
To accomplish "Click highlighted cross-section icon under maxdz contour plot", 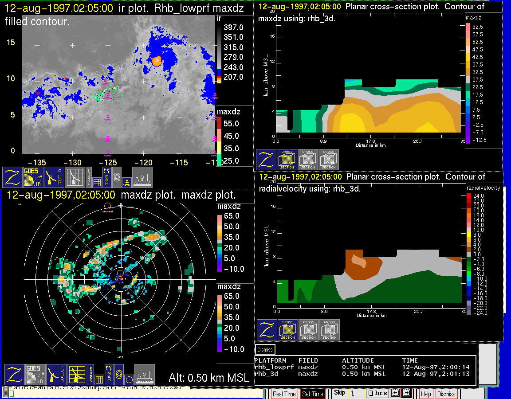I will point(287,160).
